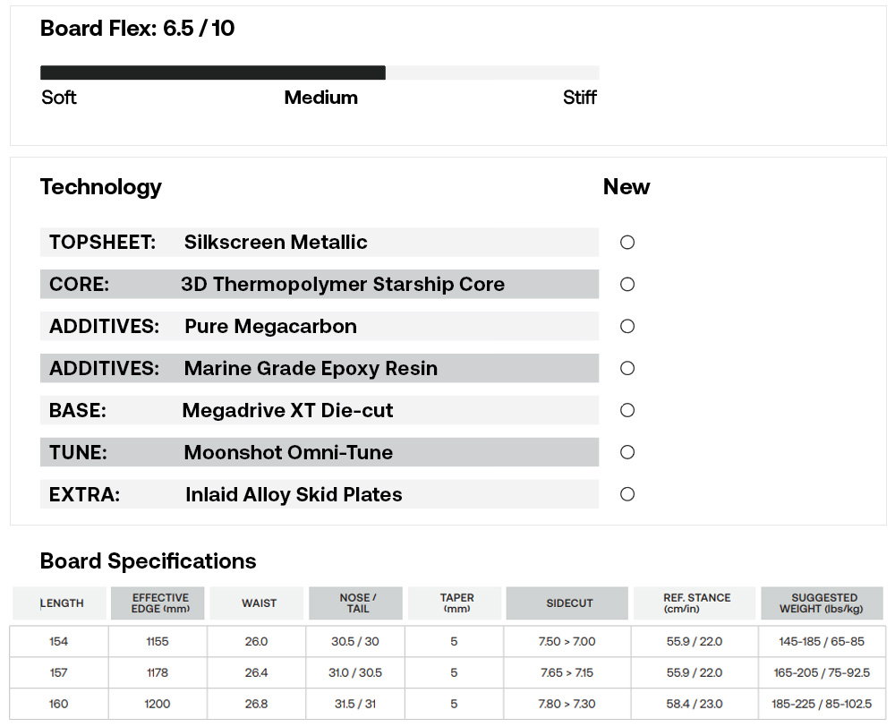895x727 pixels.
Task: Click the 'Marine Grade Epoxy Resin' row
Action: [x=320, y=368]
